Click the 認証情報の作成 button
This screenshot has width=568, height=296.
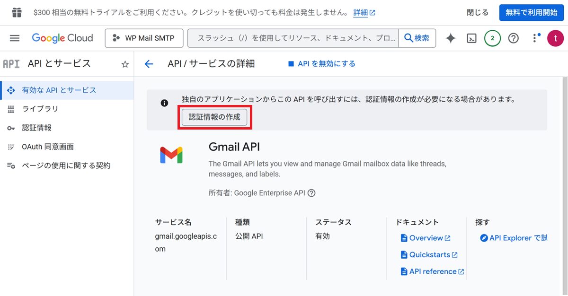214,117
